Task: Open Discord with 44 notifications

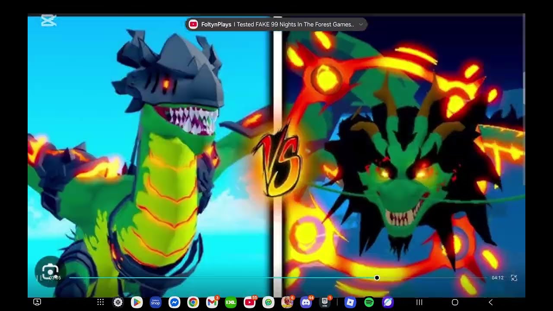Action: pyautogui.click(x=306, y=302)
